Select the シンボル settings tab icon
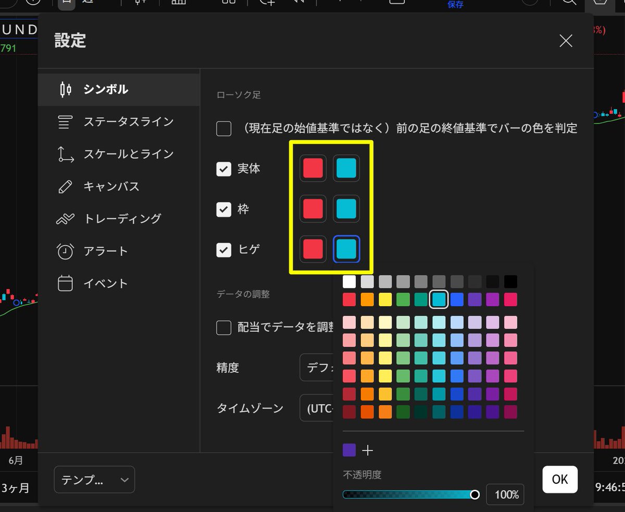 65,89
